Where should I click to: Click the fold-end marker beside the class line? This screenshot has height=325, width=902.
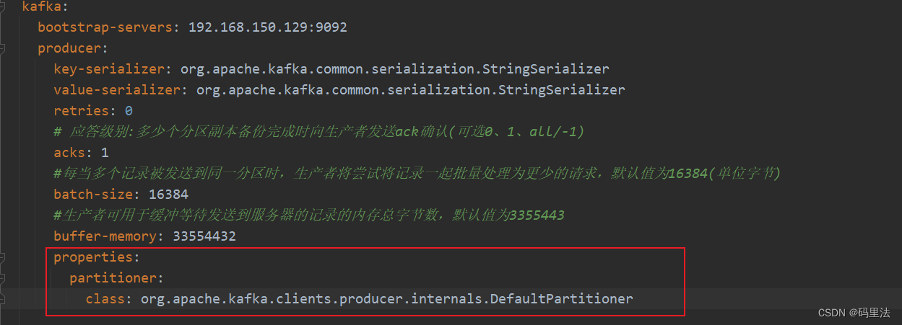click(3, 298)
